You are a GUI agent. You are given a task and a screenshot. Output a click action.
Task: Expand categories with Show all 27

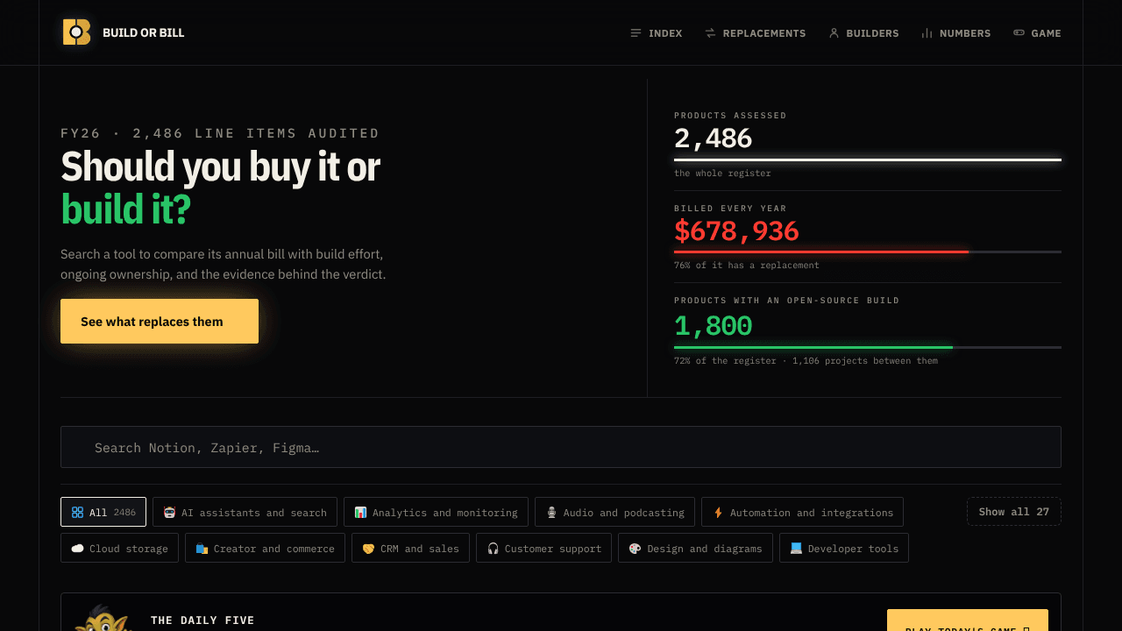(1014, 512)
